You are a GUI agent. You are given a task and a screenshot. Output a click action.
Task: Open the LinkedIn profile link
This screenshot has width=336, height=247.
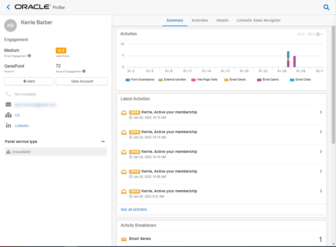(x=22, y=126)
